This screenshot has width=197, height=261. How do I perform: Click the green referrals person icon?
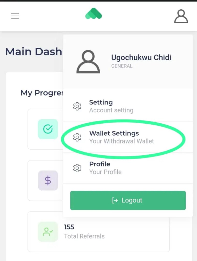(x=48, y=231)
